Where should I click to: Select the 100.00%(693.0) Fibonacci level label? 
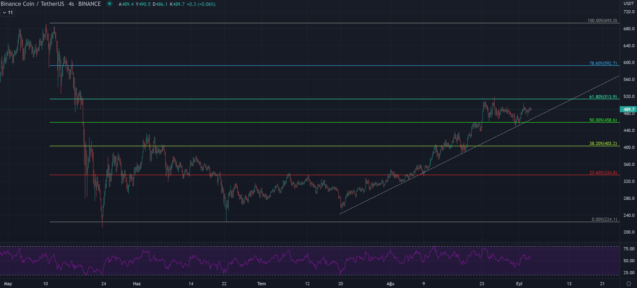602,20
